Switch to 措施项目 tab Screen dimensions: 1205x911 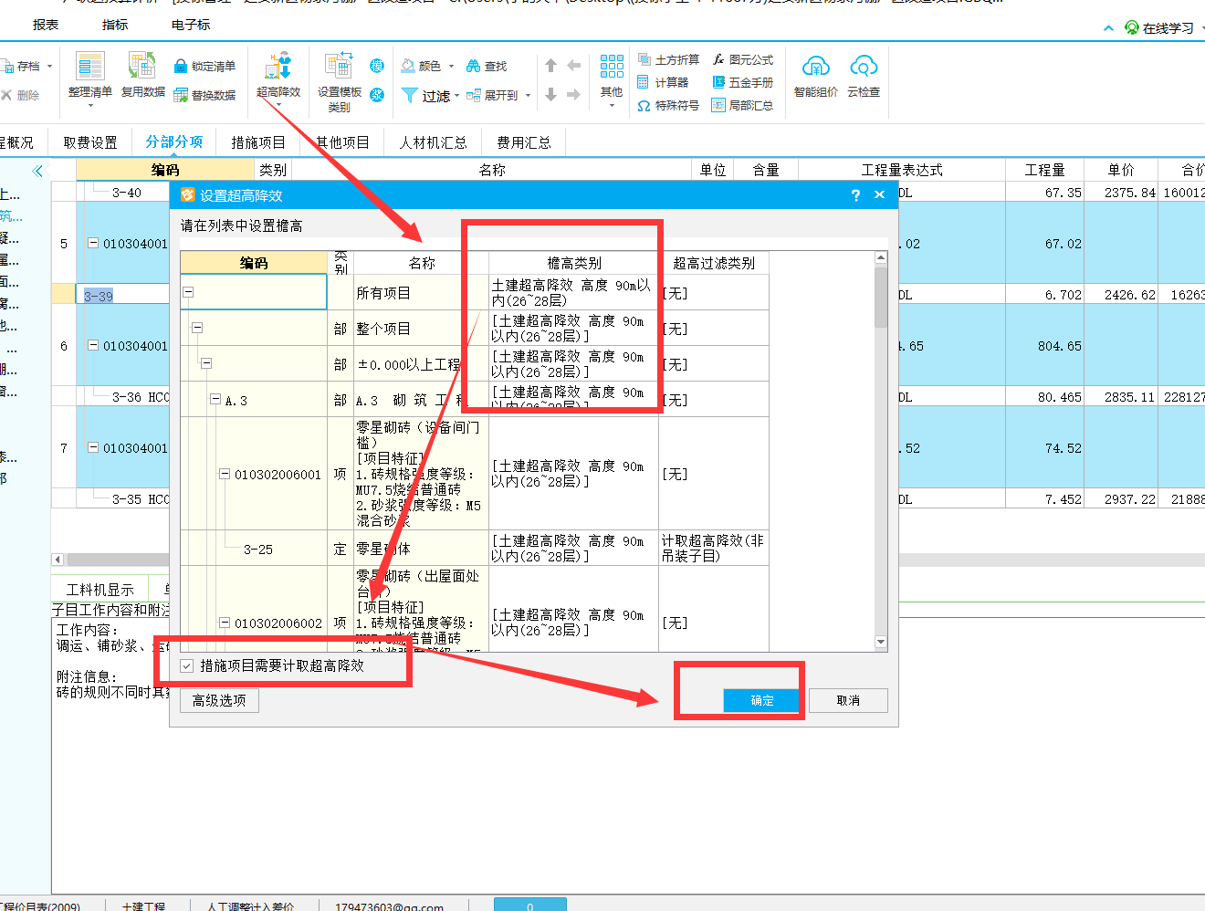[x=258, y=142]
